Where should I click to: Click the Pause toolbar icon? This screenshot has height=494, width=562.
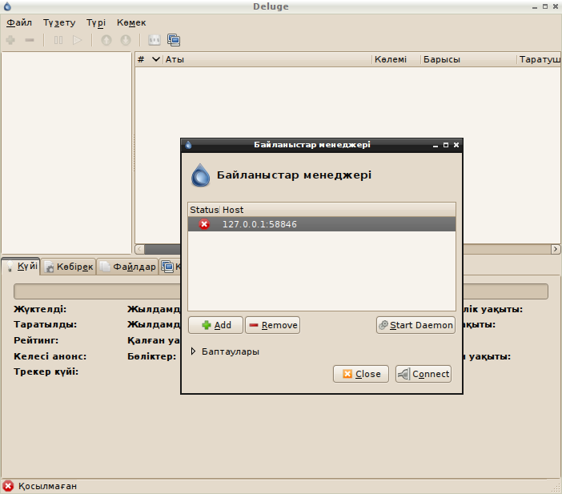[58, 40]
